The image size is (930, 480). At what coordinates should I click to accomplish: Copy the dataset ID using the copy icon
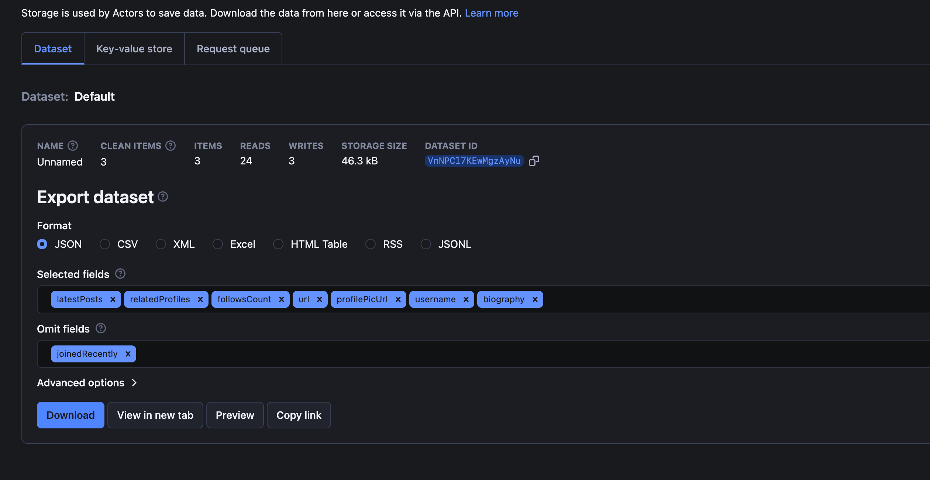[x=534, y=160]
